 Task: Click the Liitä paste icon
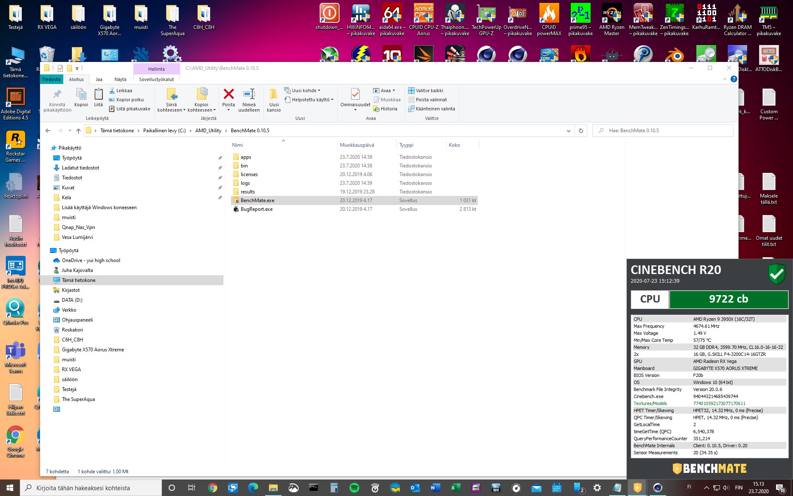coord(98,94)
